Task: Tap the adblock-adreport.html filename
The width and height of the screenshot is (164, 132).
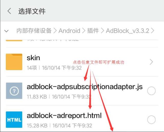Action: pyautogui.click(x=64, y=116)
